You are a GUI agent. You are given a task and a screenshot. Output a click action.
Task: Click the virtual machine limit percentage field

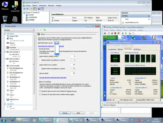tap(73, 65)
